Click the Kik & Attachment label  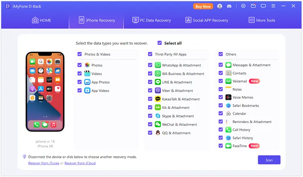(176, 107)
